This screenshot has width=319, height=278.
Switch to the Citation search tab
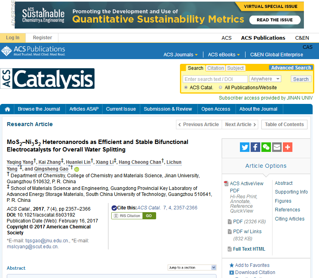click(215, 68)
